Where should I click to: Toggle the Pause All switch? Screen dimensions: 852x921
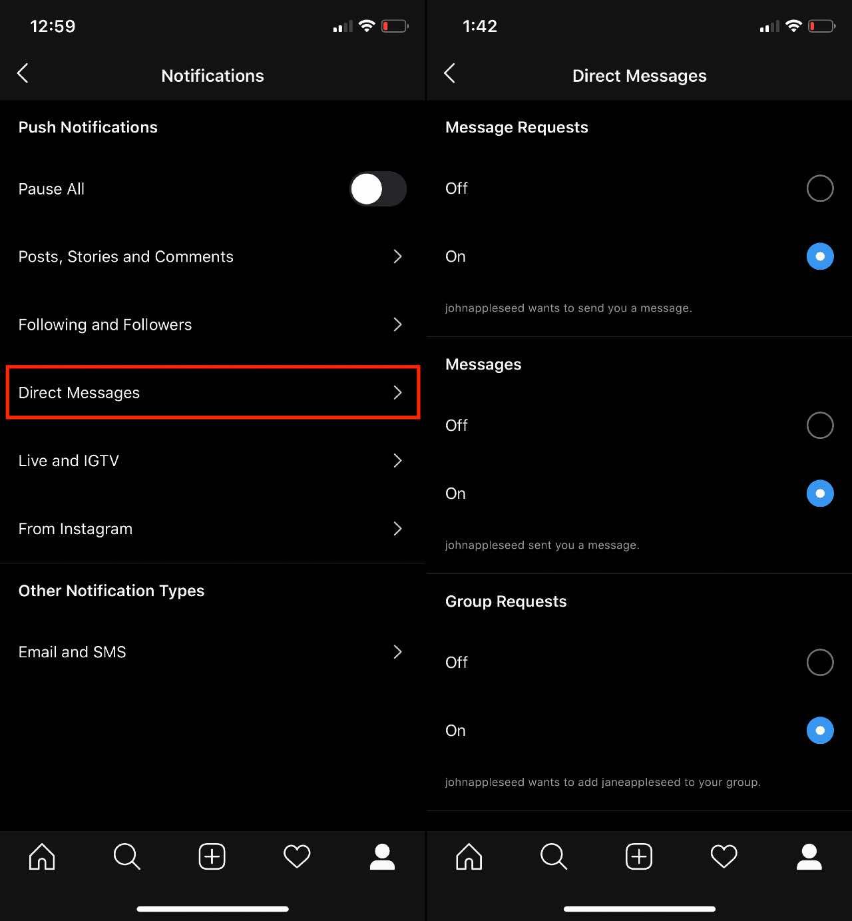tap(378, 189)
